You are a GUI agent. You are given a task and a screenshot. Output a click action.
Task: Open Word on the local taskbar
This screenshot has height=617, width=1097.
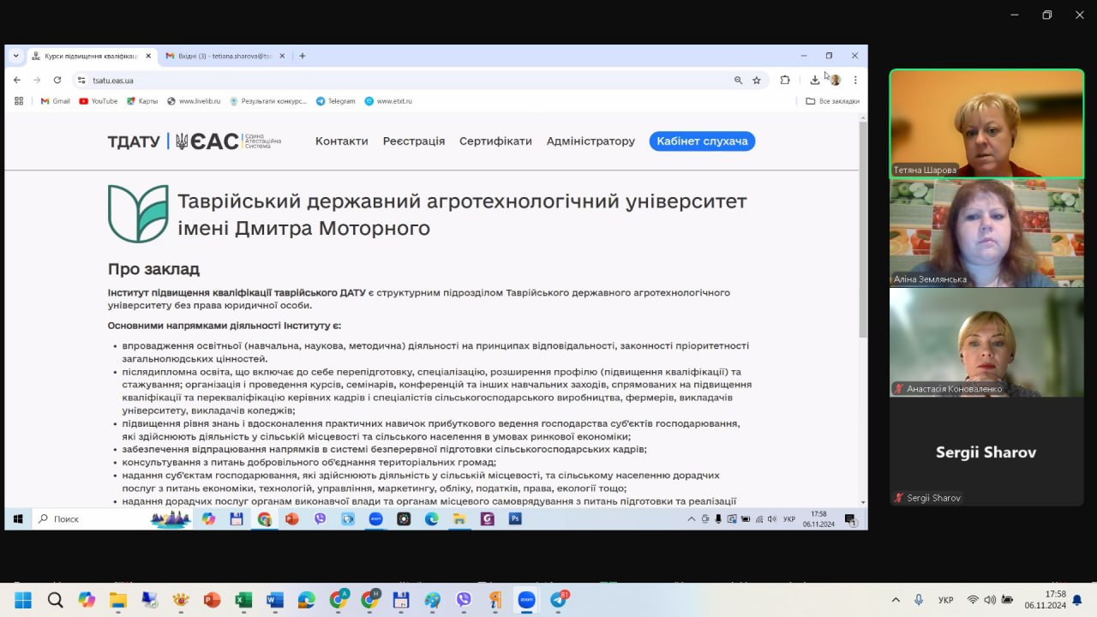(274, 600)
